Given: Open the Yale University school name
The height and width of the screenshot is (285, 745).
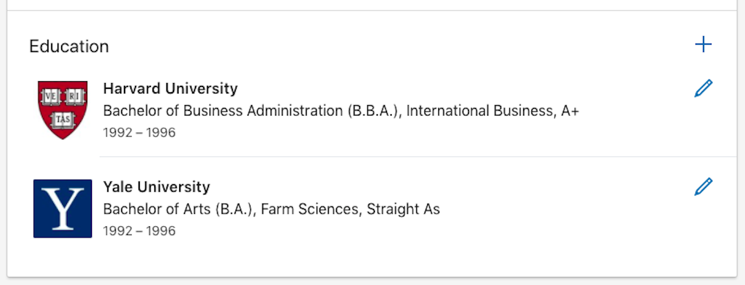Looking at the screenshot, I should (x=156, y=187).
